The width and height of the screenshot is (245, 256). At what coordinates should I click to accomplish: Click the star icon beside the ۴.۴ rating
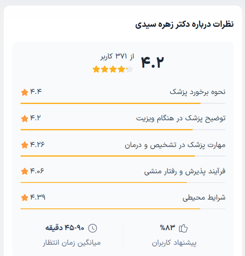point(25,92)
